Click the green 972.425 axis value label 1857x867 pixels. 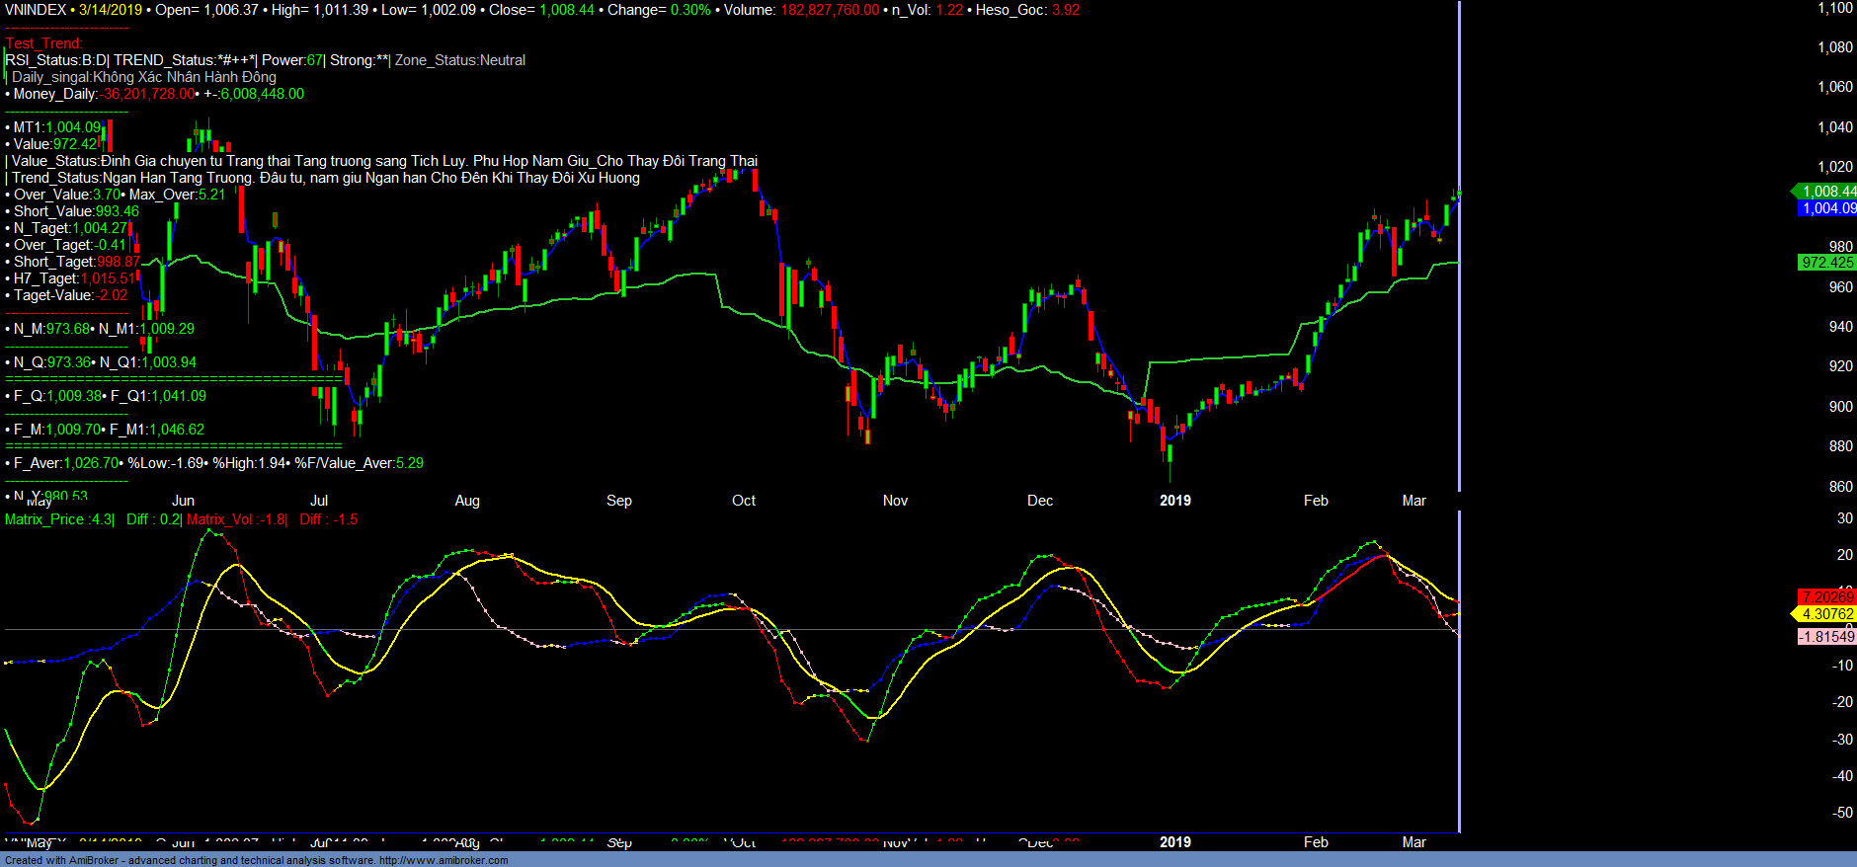1827,263
